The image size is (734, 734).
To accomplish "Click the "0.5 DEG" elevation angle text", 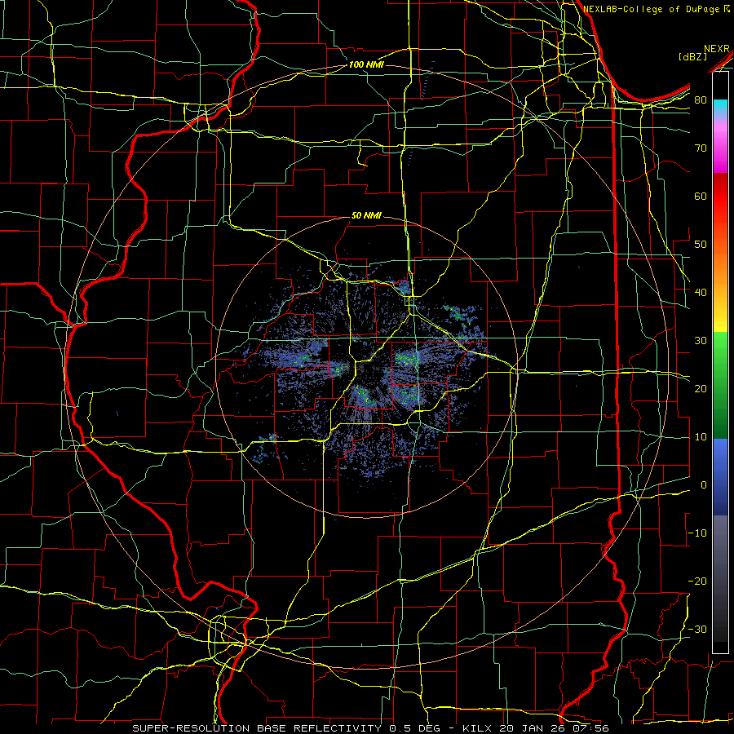I will [415, 728].
